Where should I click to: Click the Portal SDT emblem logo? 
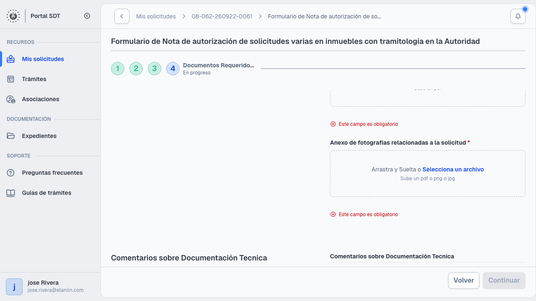[13, 16]
